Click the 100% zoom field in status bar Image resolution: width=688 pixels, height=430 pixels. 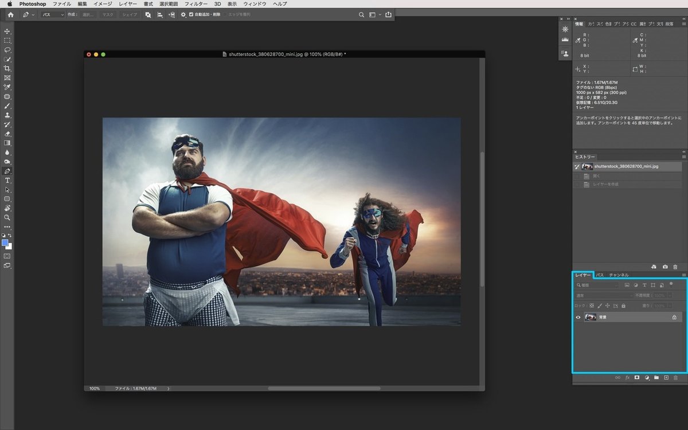tap(95, 388)
